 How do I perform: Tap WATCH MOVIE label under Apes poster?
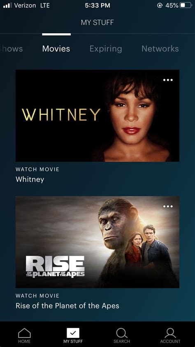[37, 296]
